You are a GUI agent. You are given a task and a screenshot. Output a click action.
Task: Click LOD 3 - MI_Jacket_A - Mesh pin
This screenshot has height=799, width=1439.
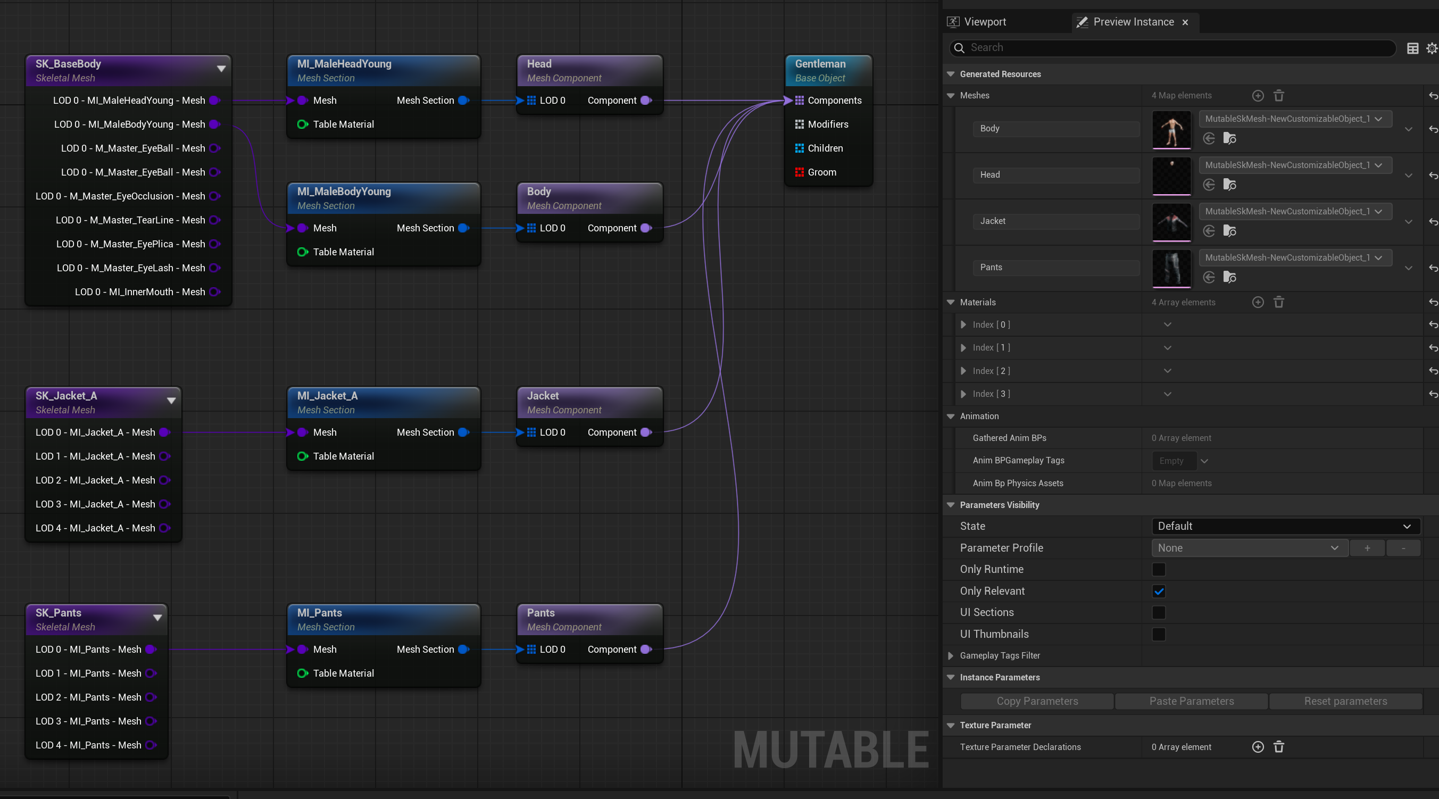165,504
